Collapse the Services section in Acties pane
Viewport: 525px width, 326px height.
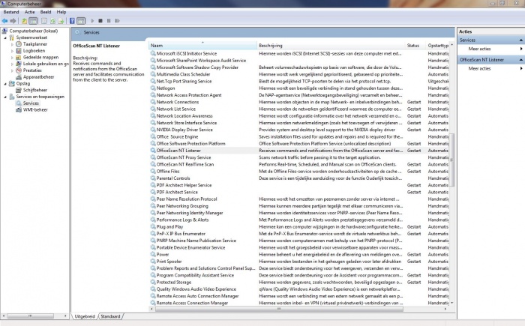521,40
